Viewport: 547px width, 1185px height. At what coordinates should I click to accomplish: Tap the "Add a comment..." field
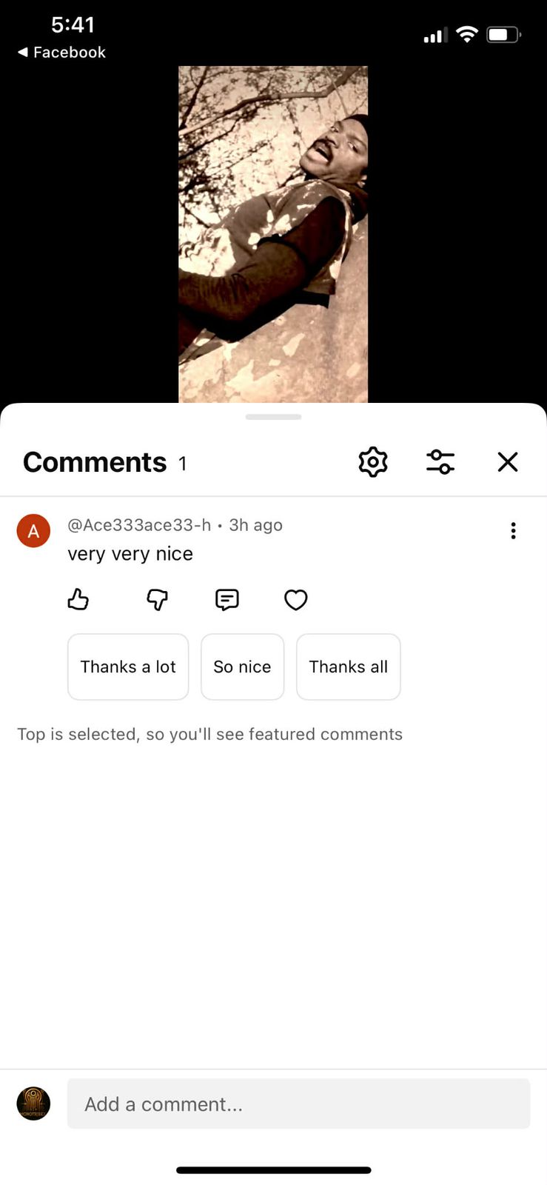click(x=298, y=1104)
